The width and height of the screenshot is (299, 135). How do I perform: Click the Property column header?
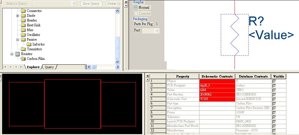pyautogui.click(x=183, y=76)
